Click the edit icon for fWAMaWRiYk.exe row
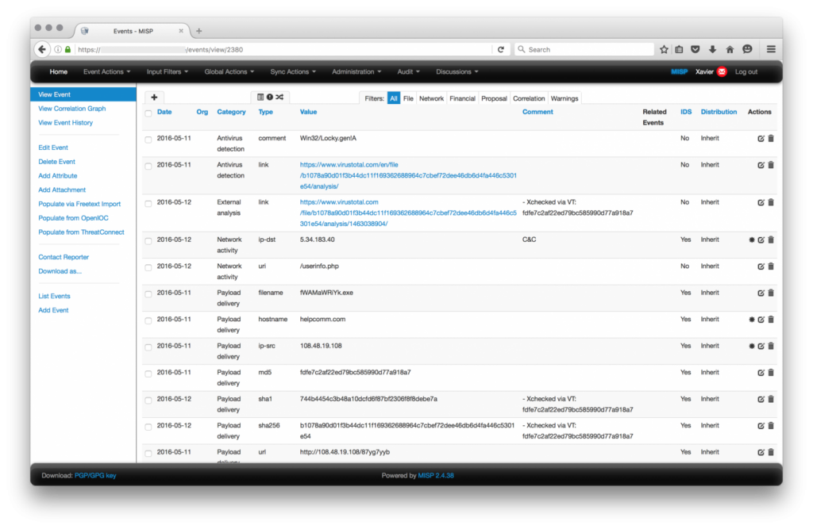Screen dimensions: 813x529 coord(761,293)
